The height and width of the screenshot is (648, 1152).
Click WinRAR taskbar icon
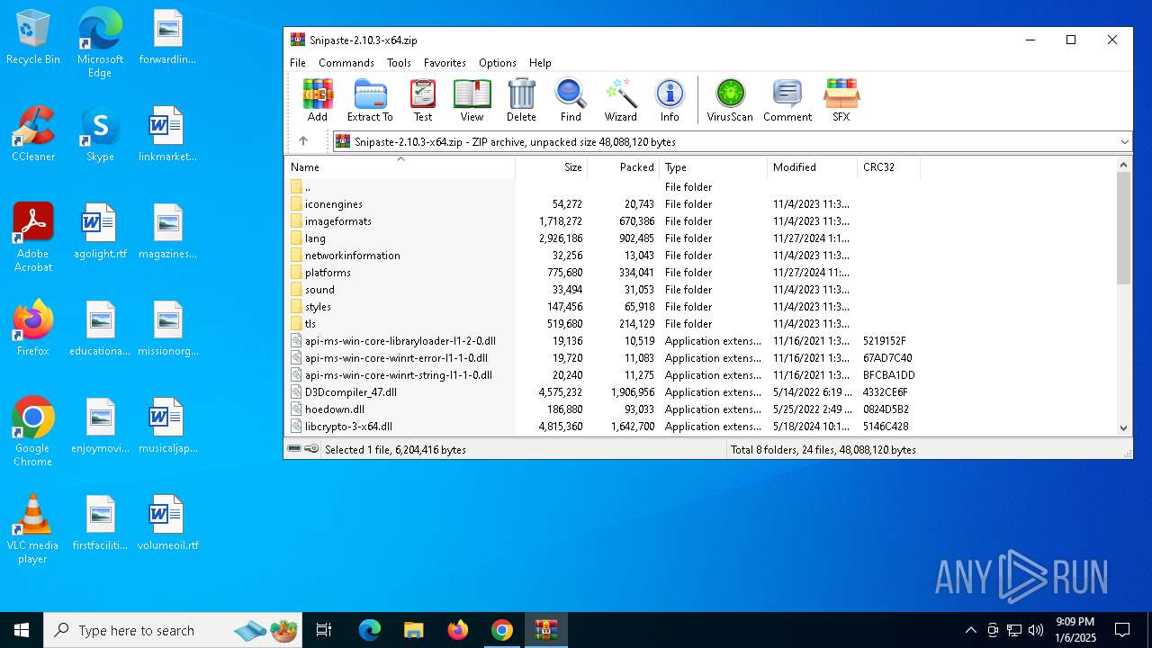click(x=546, y=630)
